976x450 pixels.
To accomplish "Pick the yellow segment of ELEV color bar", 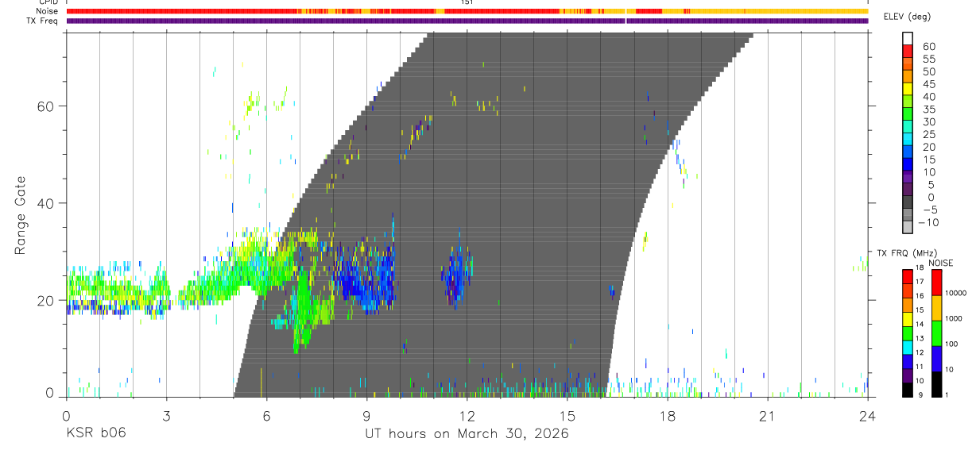I will click(908, 87).
